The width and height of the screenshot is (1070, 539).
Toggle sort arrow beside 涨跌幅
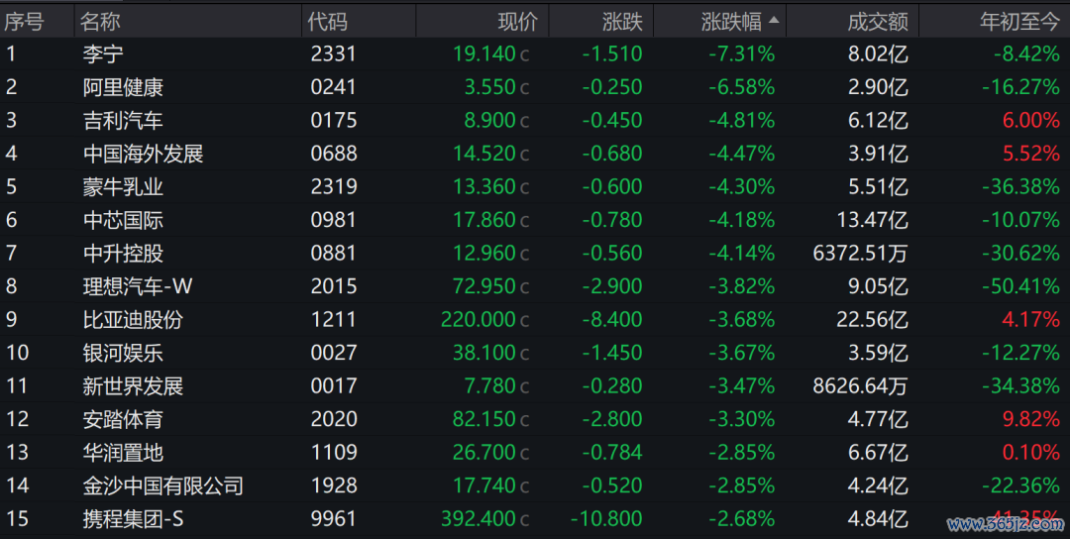click(x=774, y=21)
